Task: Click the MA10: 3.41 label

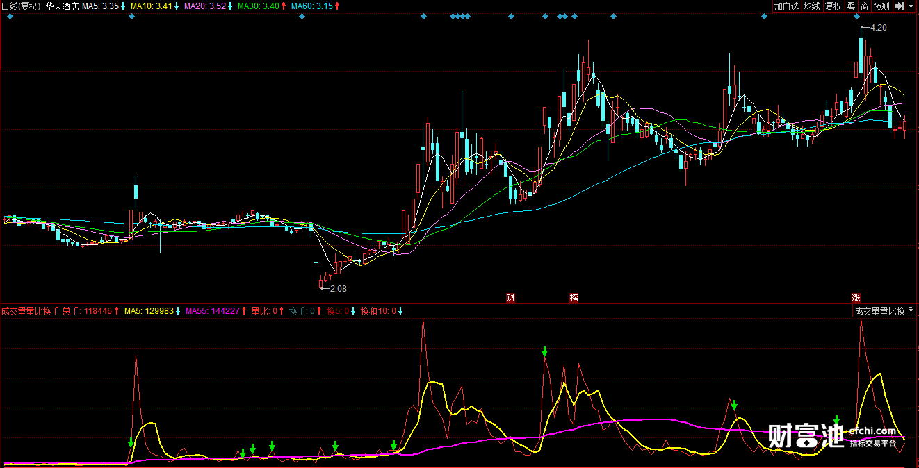Action: tap(151, 6)
